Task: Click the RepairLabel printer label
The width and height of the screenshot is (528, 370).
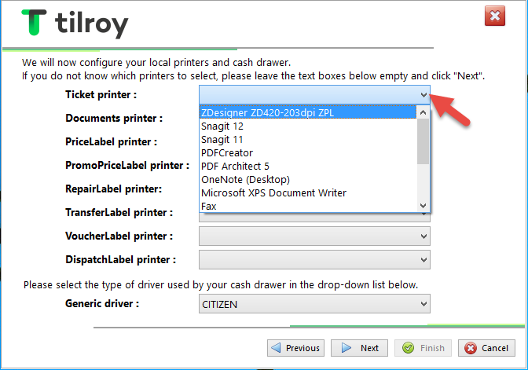Action: (x=113, y=189)
